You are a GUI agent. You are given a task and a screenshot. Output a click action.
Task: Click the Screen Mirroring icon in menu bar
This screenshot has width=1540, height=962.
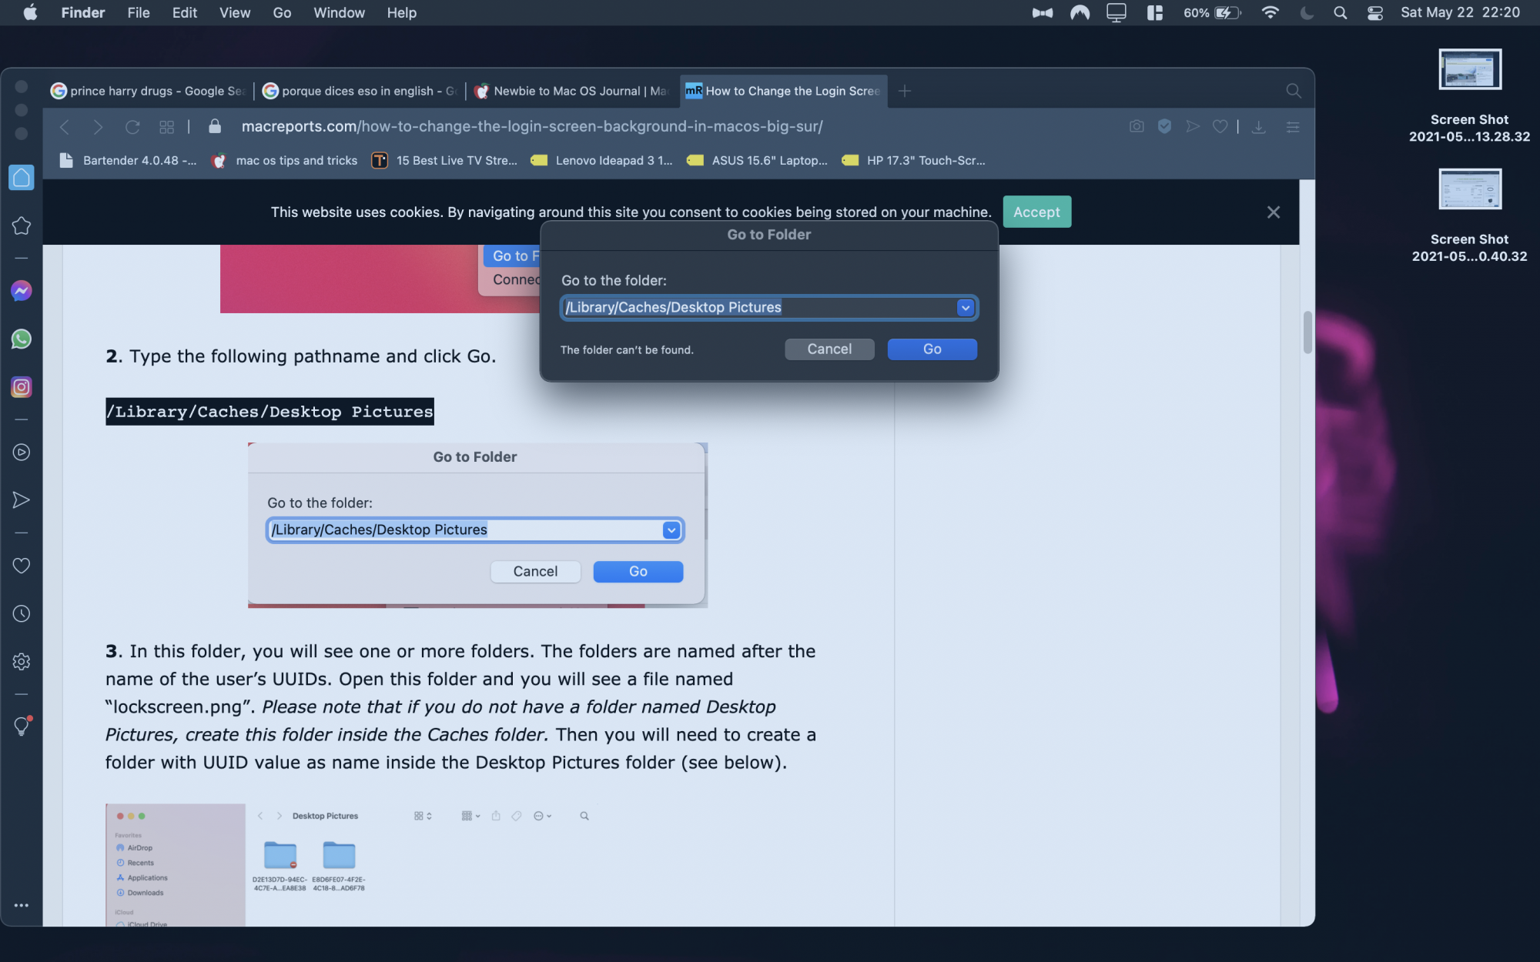pyautogui.click(x=1116, y=12)
